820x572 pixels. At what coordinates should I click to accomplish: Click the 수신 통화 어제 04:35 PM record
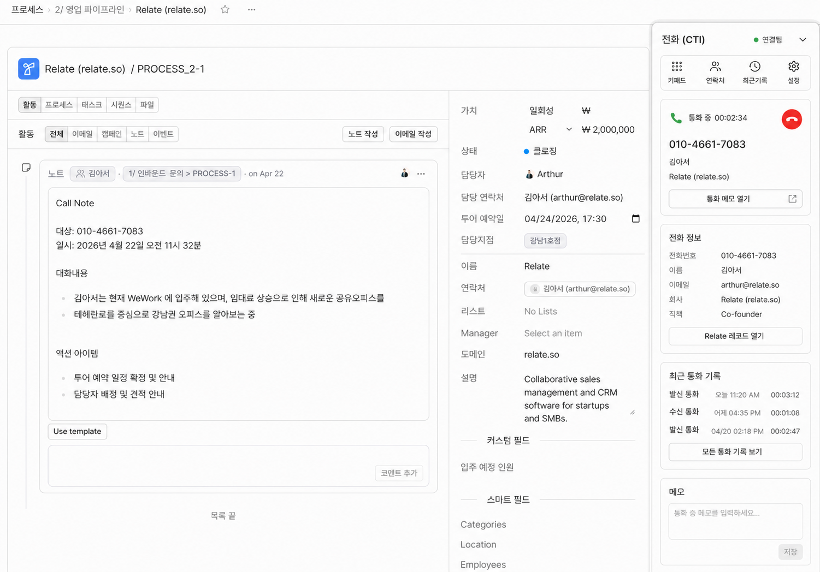734,413
